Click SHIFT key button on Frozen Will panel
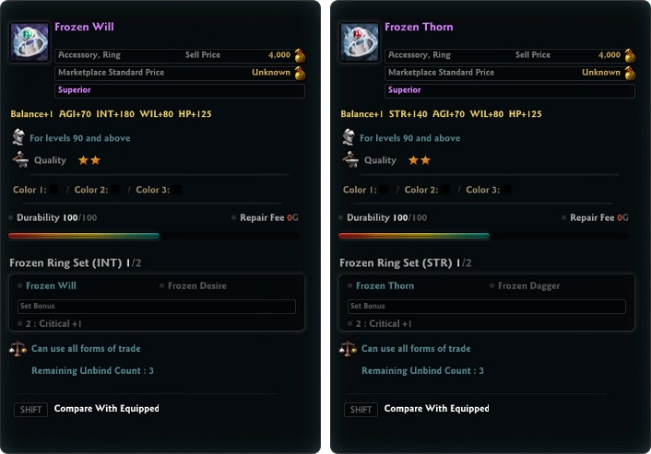This screenshot has height=454, width=651. (x=30, y=410)
